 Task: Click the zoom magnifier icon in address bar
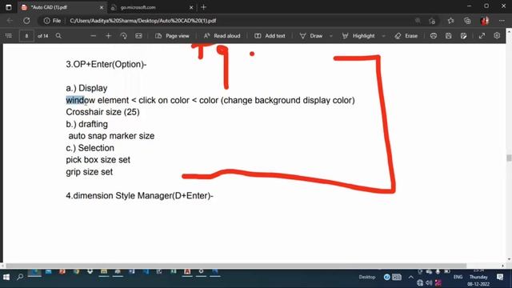point(418,21)
